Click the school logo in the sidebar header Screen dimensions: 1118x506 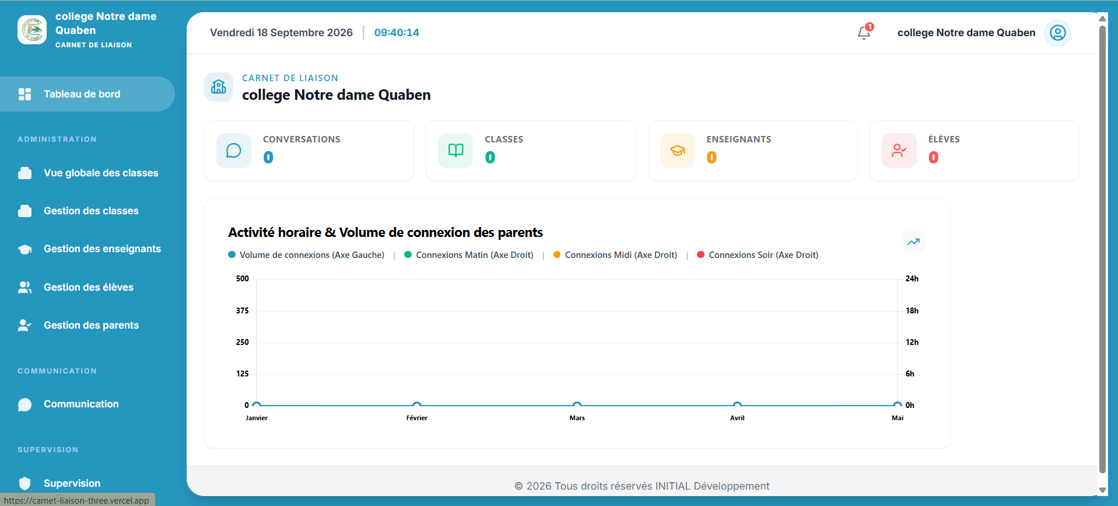(x=32, y=30)
